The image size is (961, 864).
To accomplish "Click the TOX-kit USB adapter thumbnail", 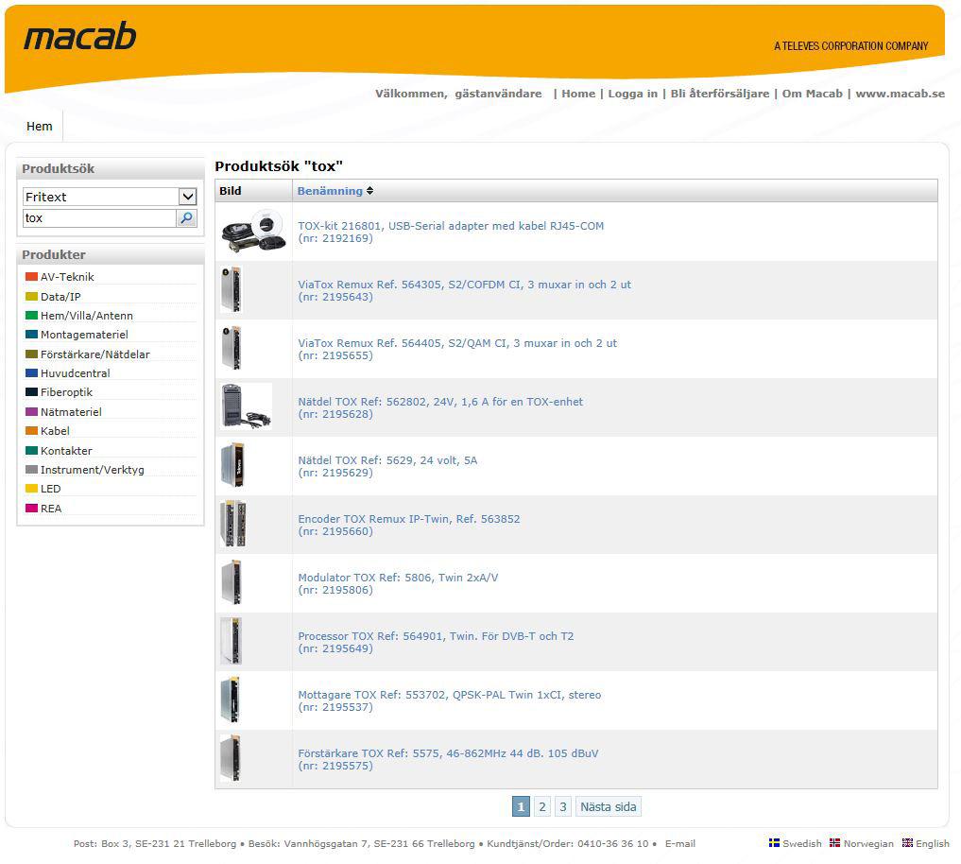I will [254, 232].
